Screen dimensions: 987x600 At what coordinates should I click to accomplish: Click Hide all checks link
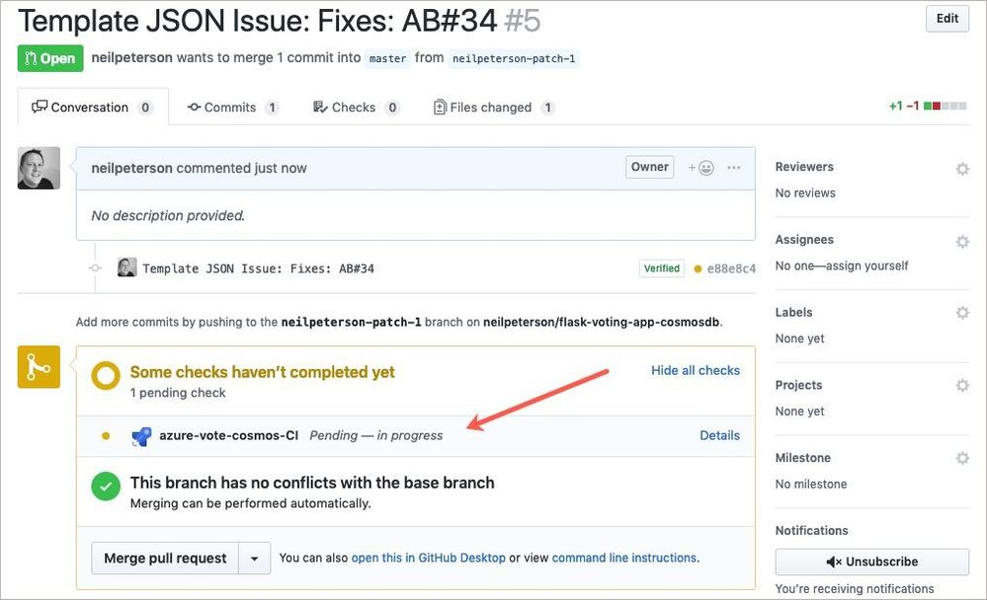click(696, 370)
